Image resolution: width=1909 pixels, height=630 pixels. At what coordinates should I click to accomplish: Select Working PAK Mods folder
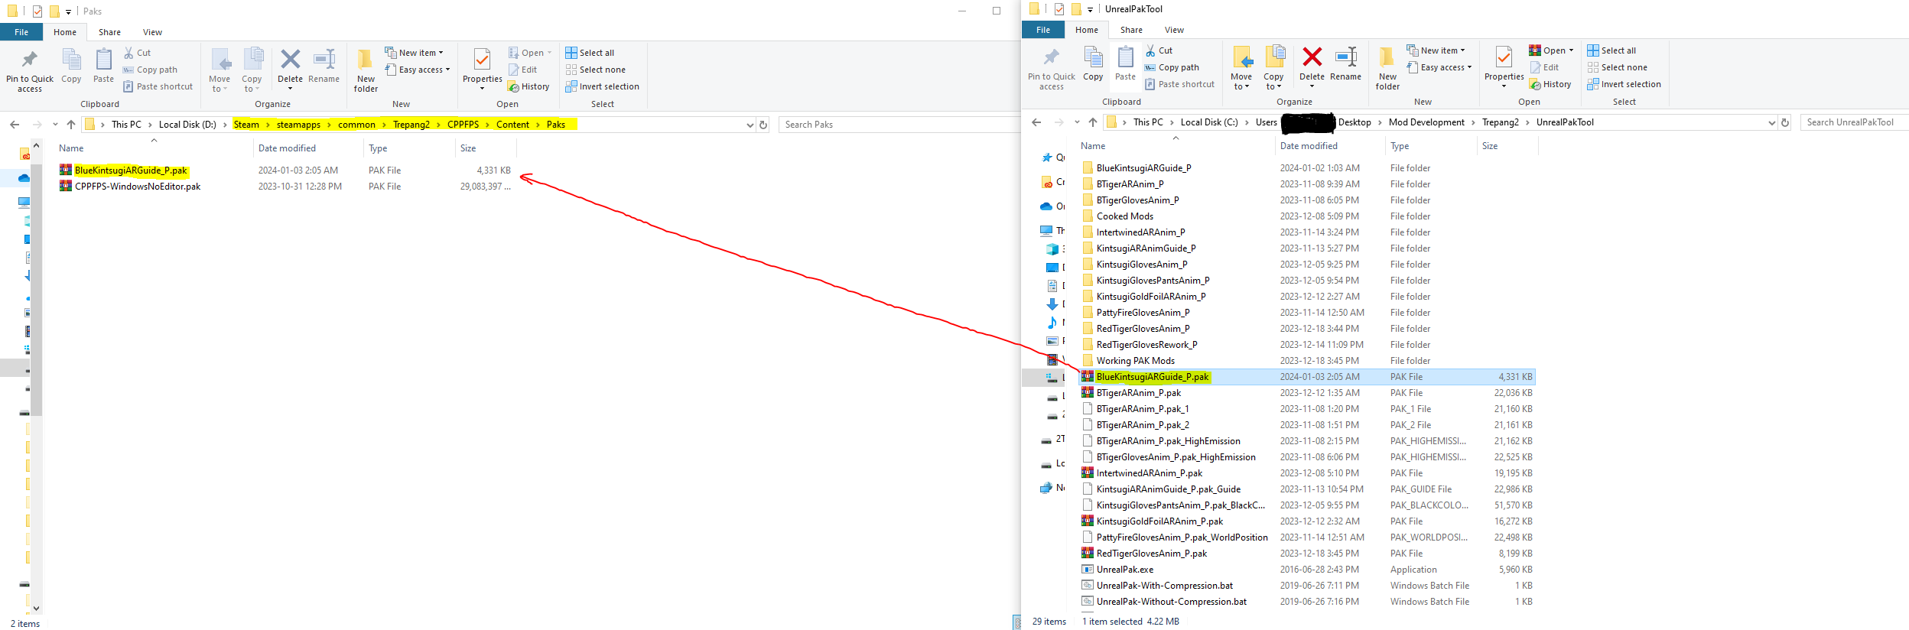point(1135,361)
